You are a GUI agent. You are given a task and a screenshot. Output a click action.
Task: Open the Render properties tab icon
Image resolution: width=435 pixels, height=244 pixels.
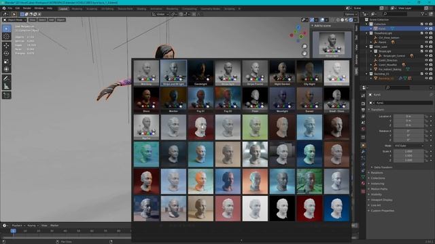(x=363, y=104)
